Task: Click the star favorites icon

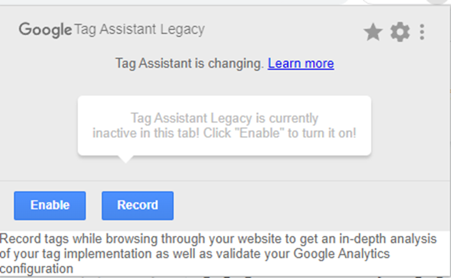Action: 373,32
